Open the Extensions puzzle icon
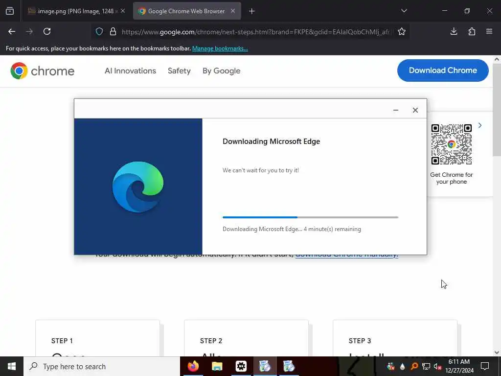The height and width of the screenshot is (376, 501). click(x=472, y=31)
